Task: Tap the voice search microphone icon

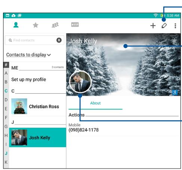Action: pos(59,40)
